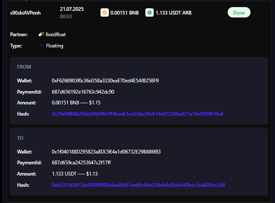Click the date 21.07.2025
Screen dimensions: 275x203
(71, 9)
